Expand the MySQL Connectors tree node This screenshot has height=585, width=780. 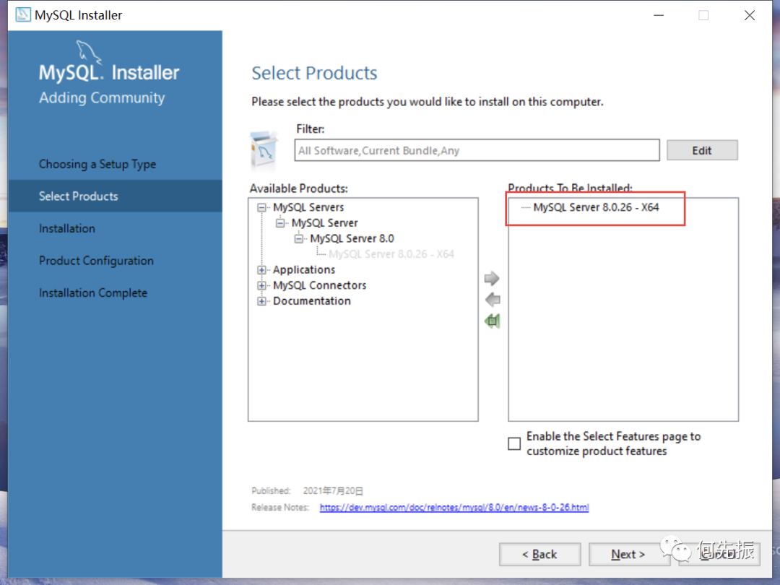[x=261, y=285]
